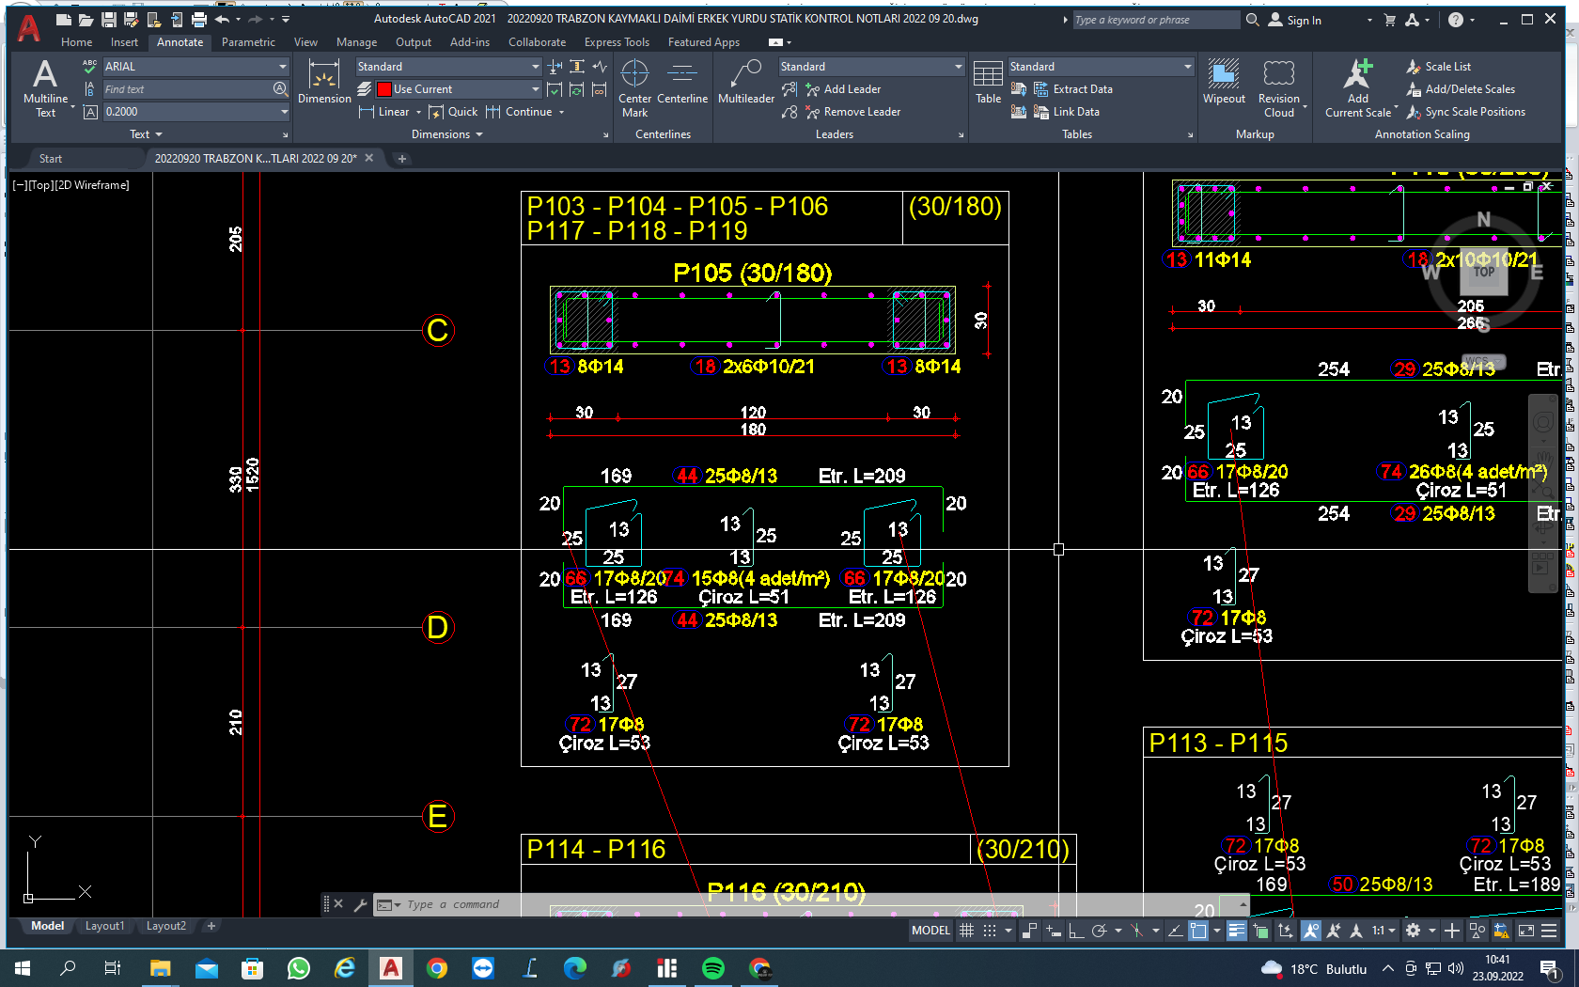Open the Scale List
This screenshot has width=1579, height=987.
pyautogui.click(x=1438, y=67)
